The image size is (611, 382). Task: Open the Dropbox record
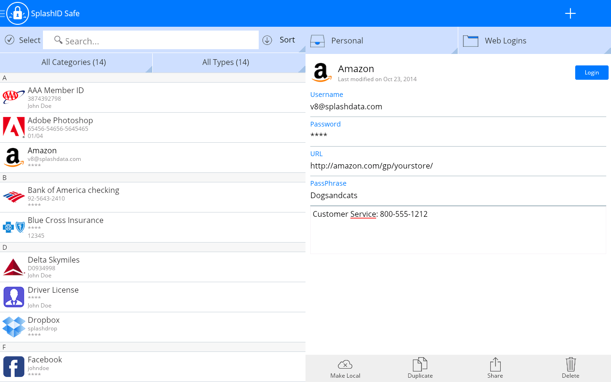point(153,327)
